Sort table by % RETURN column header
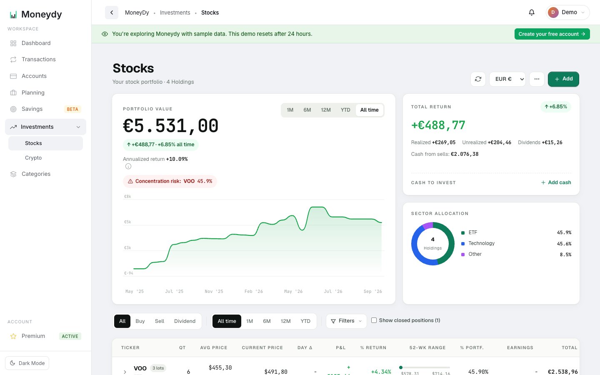 tap(373, 347)
